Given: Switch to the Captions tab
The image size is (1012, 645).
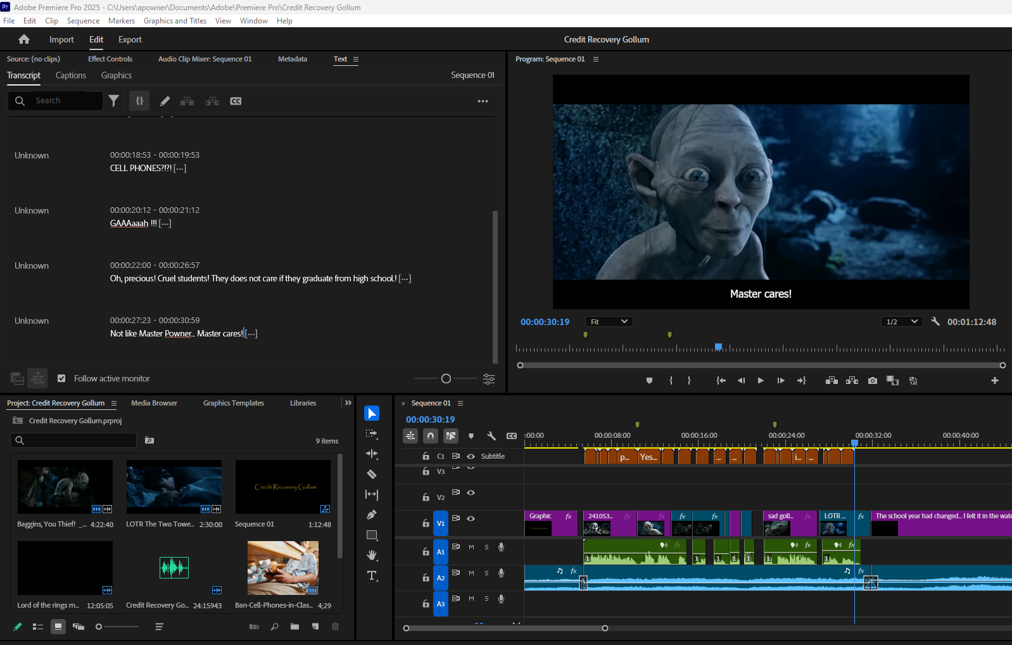Looking at the screenshot, I should [x=70, y=75].
